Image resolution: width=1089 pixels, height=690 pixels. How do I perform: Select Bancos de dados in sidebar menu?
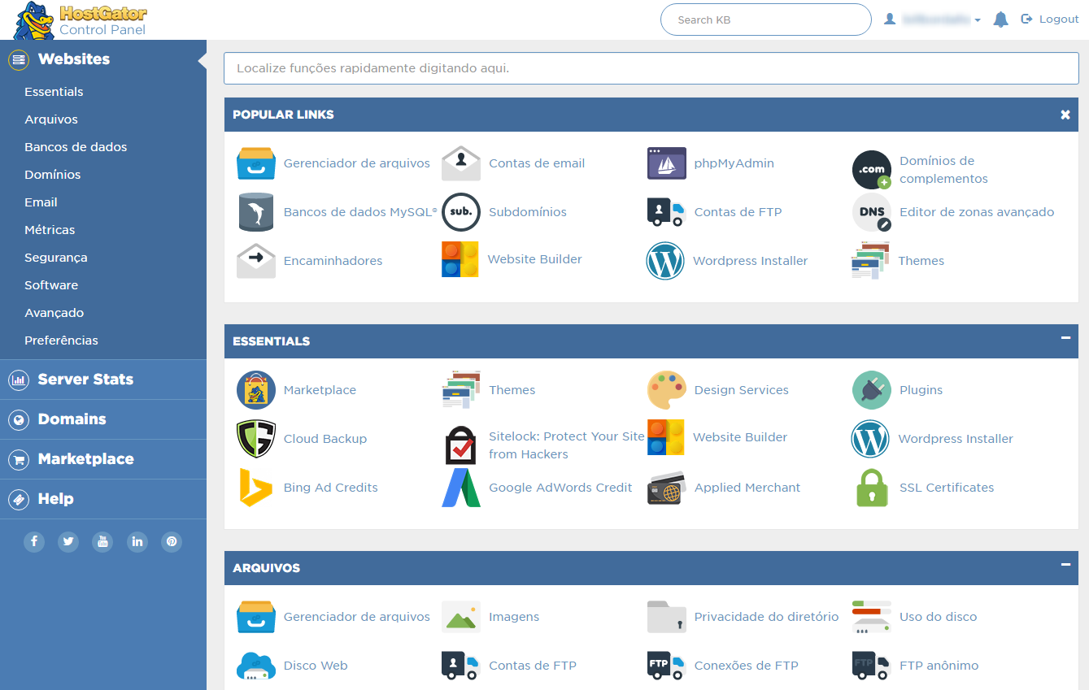click(76, 147)
